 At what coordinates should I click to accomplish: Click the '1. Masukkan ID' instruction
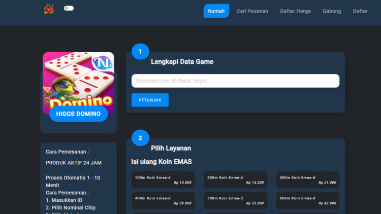coord(64,200)
